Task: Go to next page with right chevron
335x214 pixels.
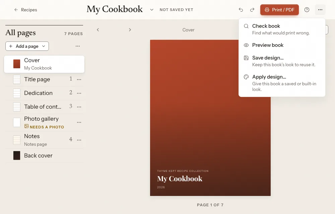Action: (130, 30)
